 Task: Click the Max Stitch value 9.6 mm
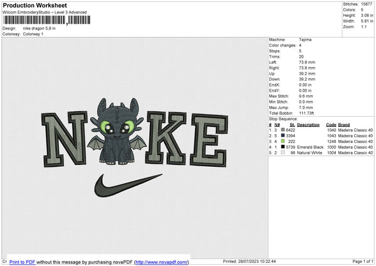click(x=306, y=96)
